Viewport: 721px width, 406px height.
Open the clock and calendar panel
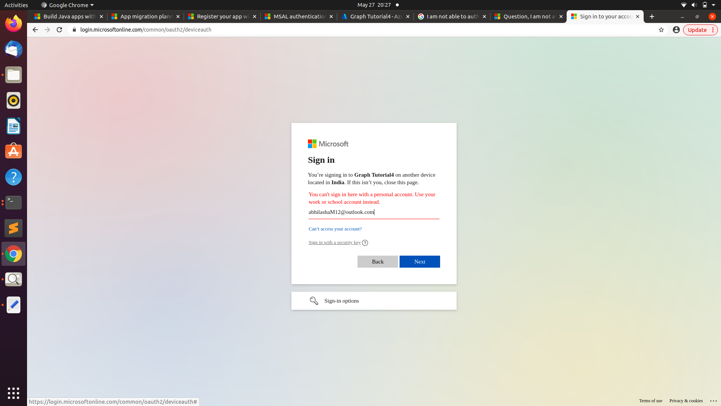[374, 5]
